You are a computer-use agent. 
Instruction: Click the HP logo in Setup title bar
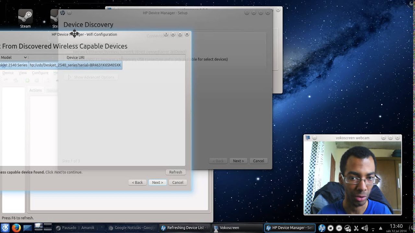tap(63, 13)
